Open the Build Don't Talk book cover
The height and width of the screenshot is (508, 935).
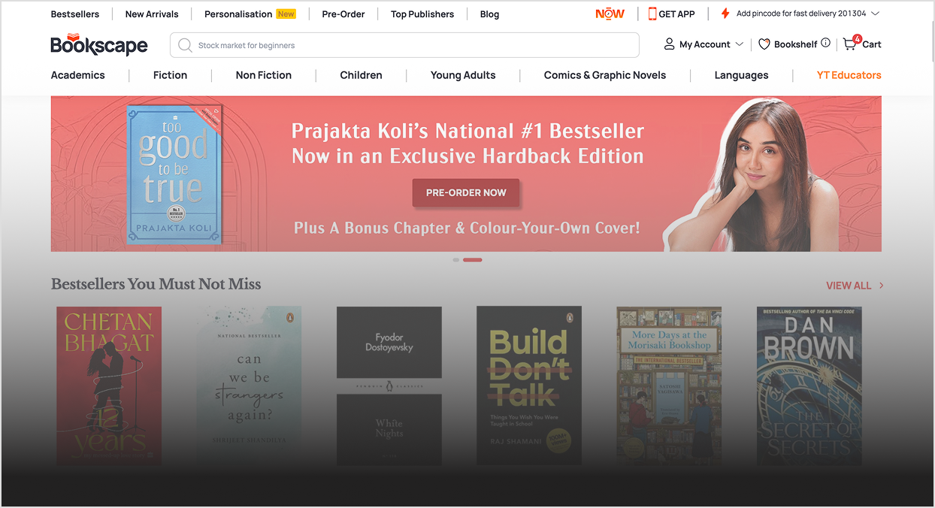coord(529,386)
